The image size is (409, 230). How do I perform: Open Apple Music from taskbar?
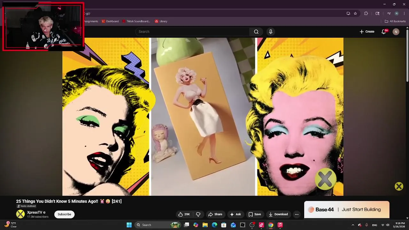pos(280,225)
